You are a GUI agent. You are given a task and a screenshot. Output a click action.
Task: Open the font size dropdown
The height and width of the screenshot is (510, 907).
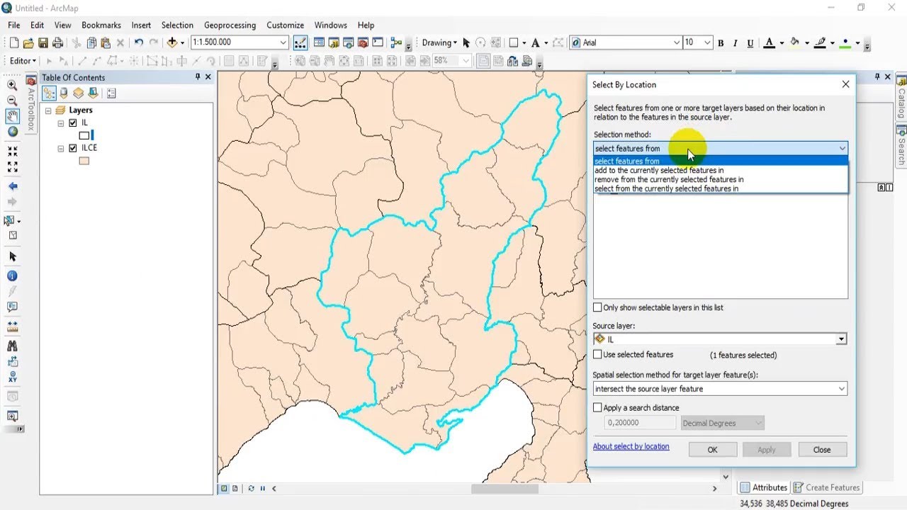(706, 42)
